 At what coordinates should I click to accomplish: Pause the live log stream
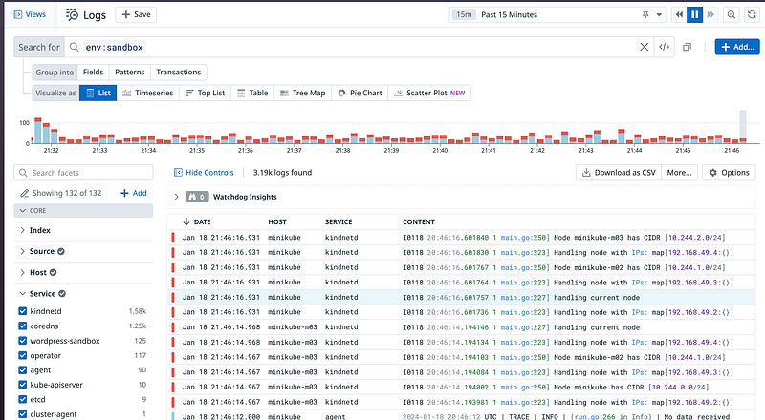pos(696,14)
